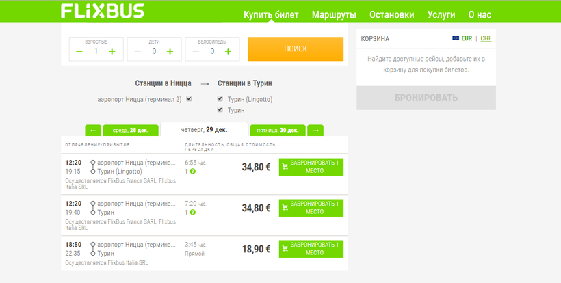Viewport: 561px width, 283px height.
Task: Click the green transfer info icon for 7:20 trip
Action: point(193,213)
